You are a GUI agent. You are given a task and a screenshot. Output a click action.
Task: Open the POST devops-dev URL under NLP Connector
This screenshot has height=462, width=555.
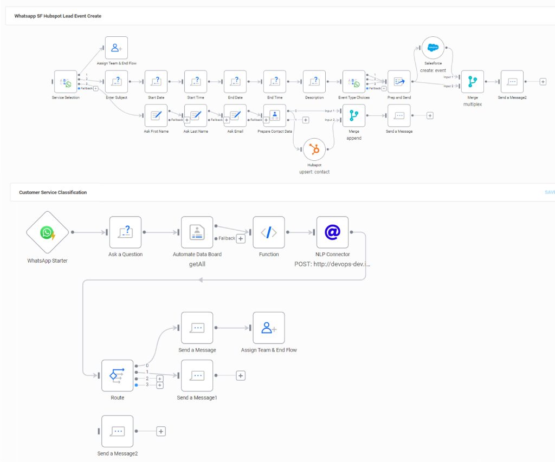[x=332, y=264]
